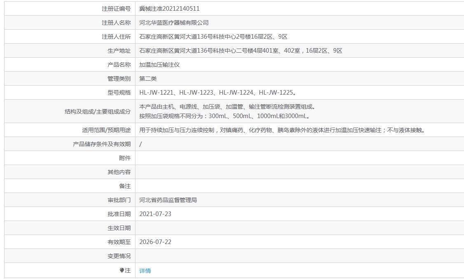Click the 生效日期 label
The height and width of the screenshot is (279, 464).
[119, 228]
